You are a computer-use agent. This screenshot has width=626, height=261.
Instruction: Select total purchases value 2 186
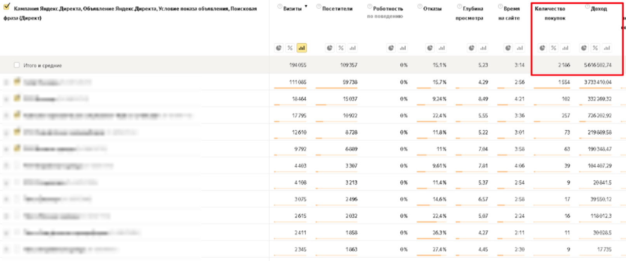pos(564,65)
